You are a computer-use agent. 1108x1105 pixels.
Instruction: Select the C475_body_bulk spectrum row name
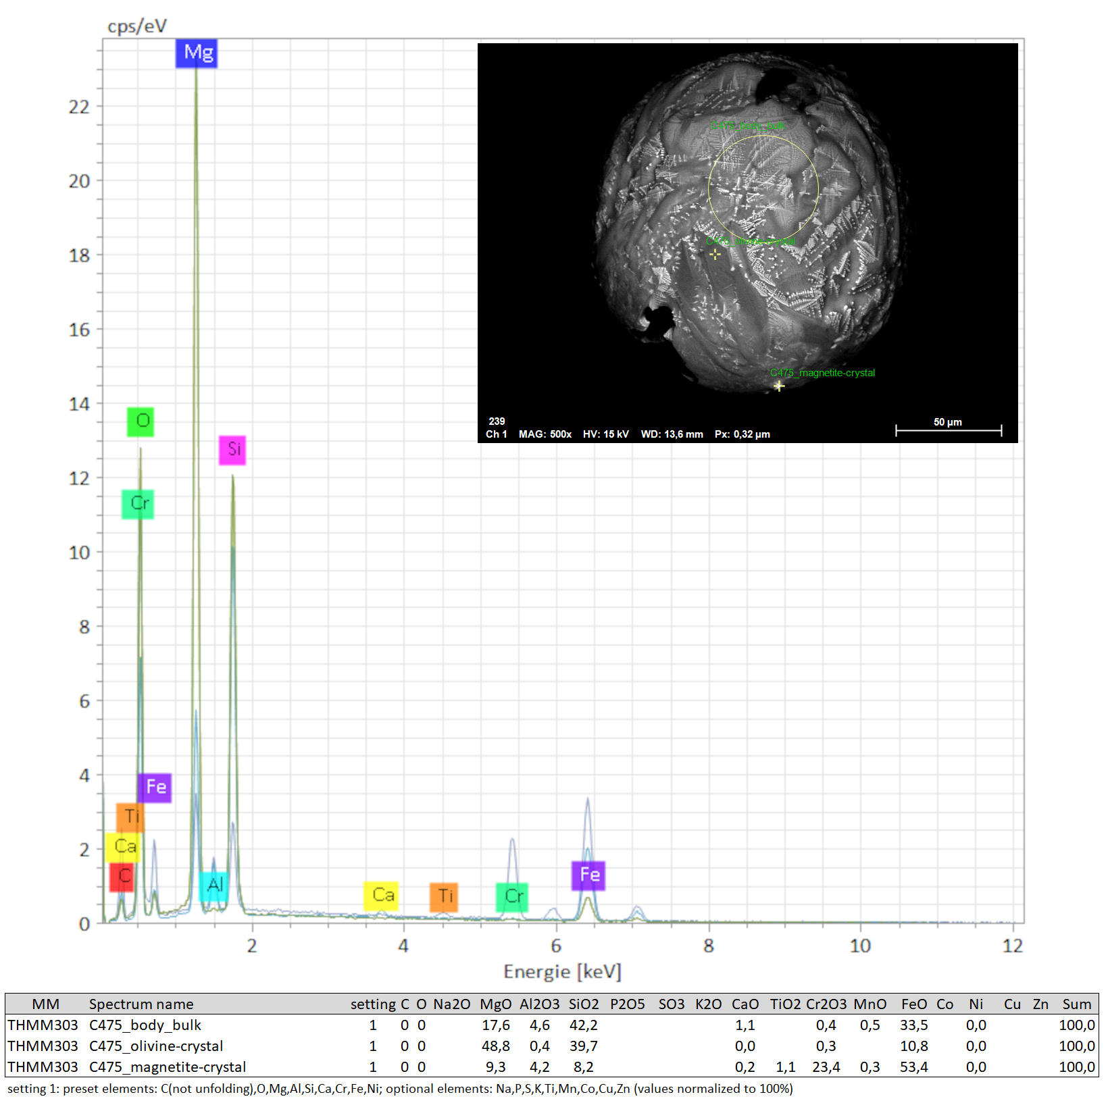[145, 1025]
